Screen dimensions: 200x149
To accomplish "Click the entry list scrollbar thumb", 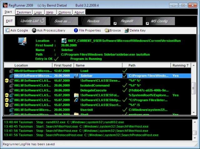I will 194,88.
